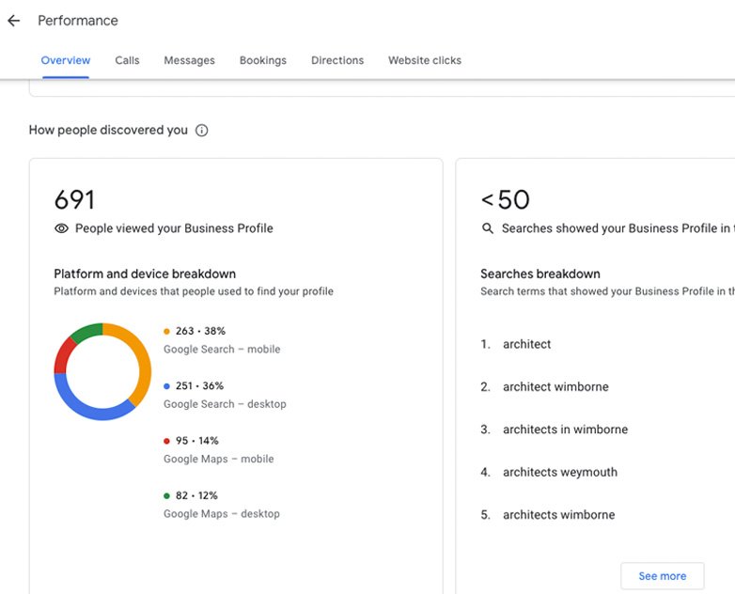Click the magnifier icon next to Searches showed
The width and height of the screenshot is (735, 594).
coord(488,228)
